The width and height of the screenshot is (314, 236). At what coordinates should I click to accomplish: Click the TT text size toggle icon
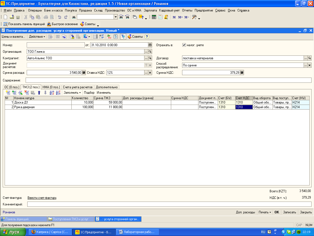123,37
